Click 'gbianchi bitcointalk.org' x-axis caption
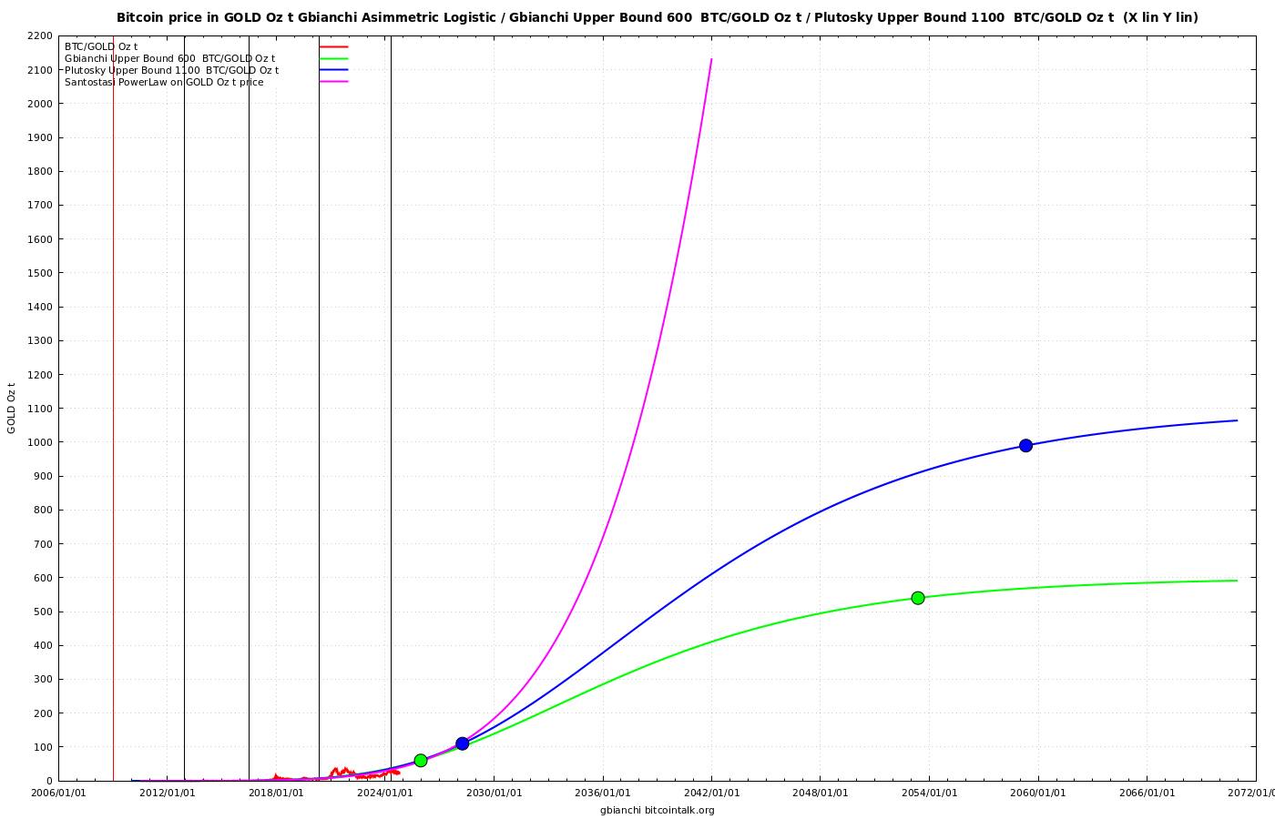1275x819 pixels. [x=658, y=810]
